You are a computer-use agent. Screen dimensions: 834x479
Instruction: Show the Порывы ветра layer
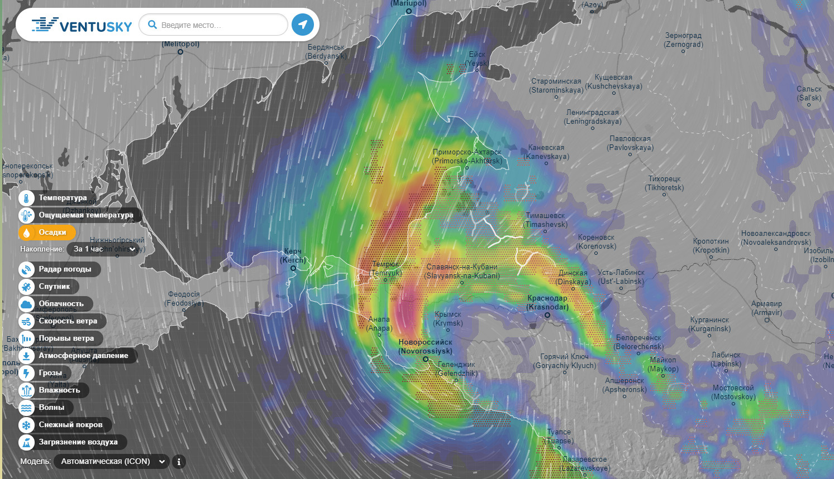click(66, 338)
